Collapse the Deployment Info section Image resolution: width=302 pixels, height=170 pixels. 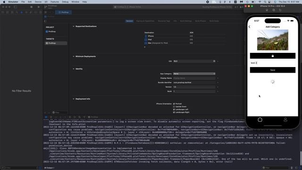[x=74, y=99]
